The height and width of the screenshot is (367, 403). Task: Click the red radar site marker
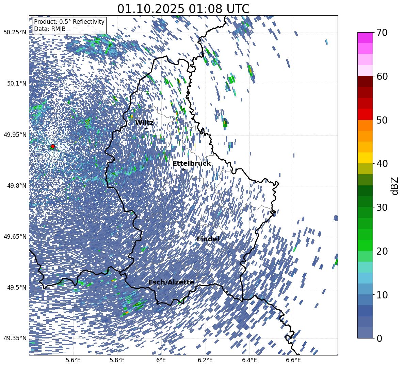click(x=53, y=146)
